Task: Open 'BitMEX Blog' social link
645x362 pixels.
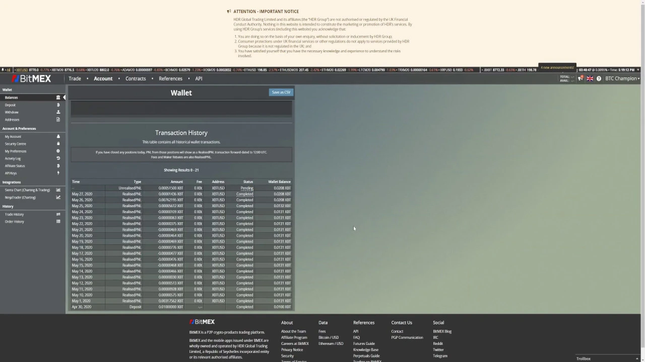Action: point(442,331)
